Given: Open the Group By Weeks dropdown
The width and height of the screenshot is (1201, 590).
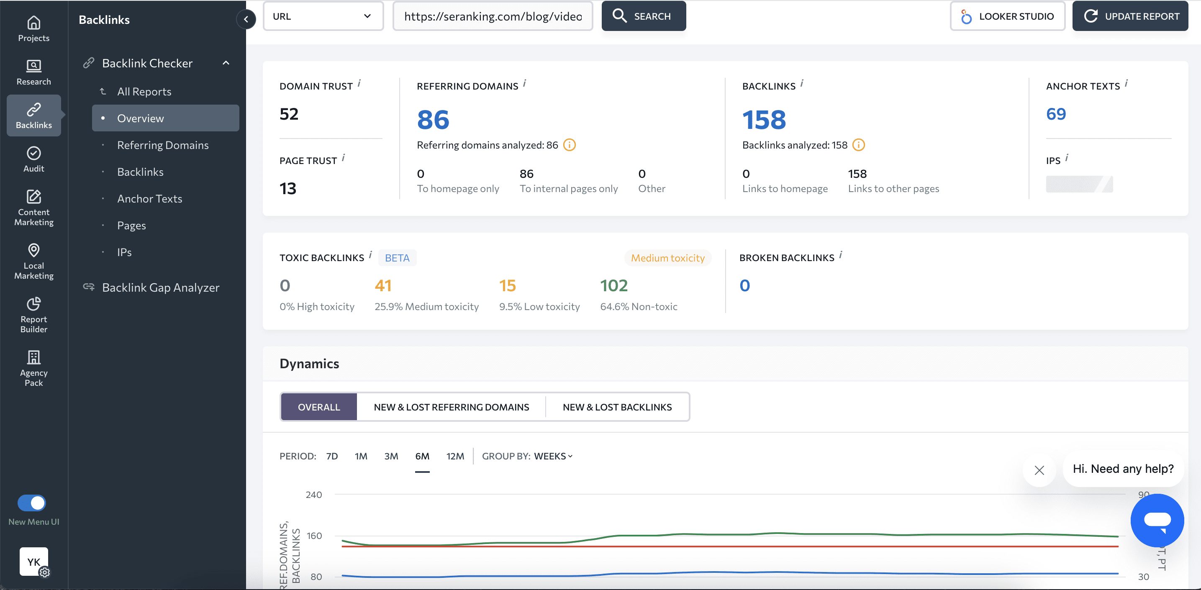Looking at the screenshot, I should [x=553, y=456].
